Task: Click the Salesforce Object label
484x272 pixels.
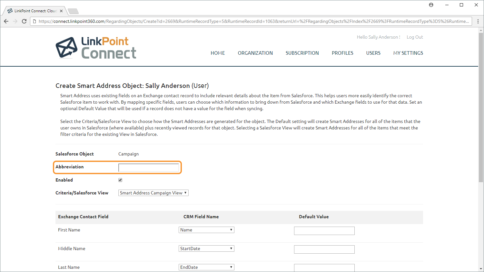Action: click(x=74, y=154)
